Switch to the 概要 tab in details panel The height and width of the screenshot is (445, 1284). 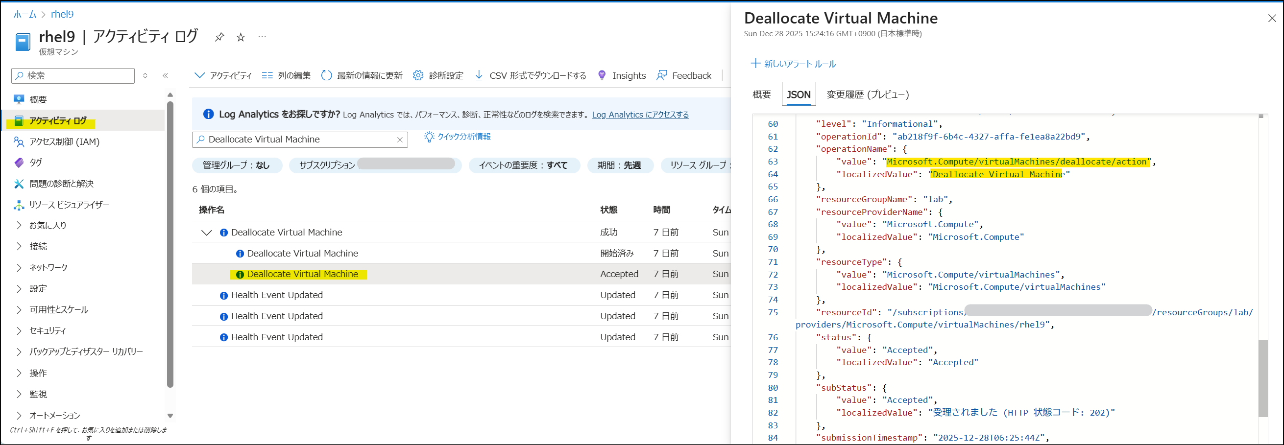tap(762, 94)
